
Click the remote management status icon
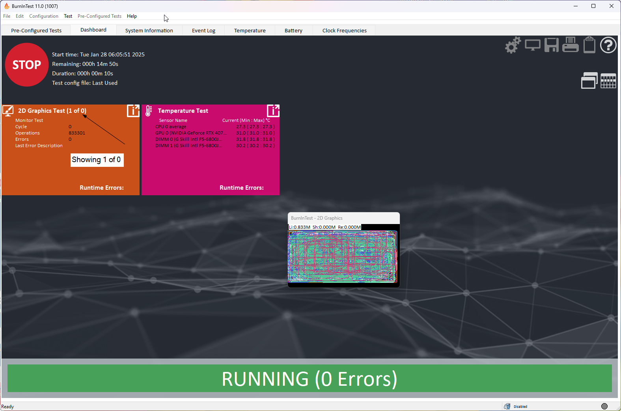[x=507, y=406]
